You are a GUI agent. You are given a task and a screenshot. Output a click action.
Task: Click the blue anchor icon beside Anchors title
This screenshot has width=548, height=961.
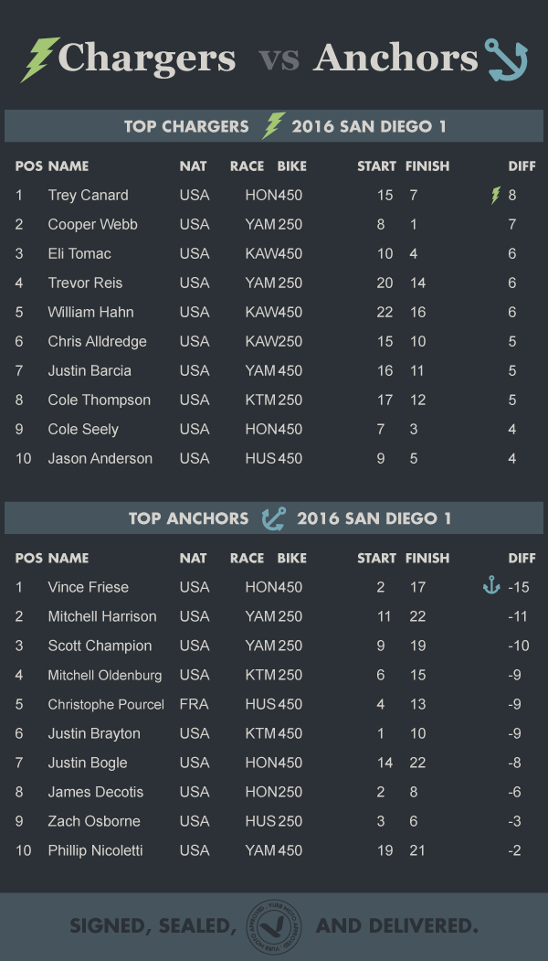click(505, 59)
